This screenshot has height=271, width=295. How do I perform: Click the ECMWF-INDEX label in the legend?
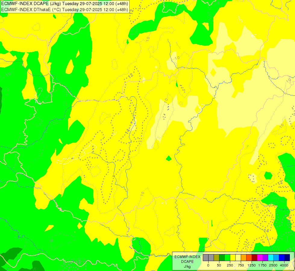click(x=187, y=257)
